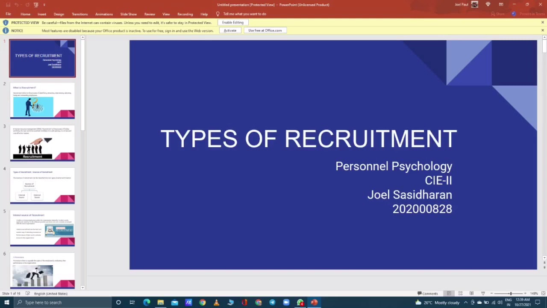Screen dimensions: 547x308
Task: Select slide 5 thumbnail Internal source of Recruitment
Action: [x=42, y=228]
